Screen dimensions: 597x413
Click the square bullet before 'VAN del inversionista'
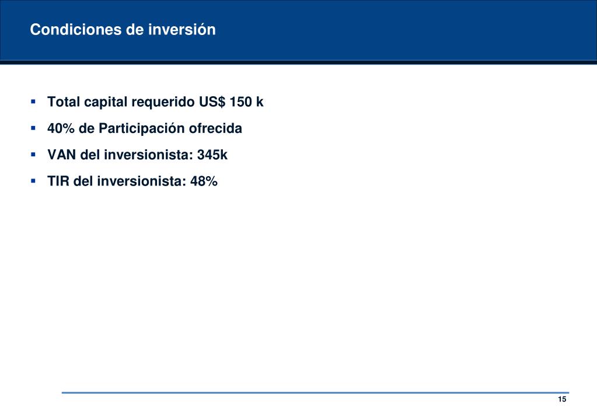pyautogui.click(x=33, y=155)
